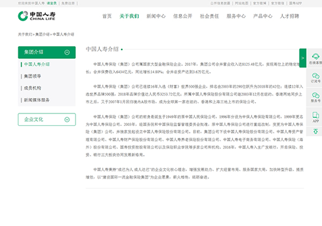Image resolution: width=322 pixels, height=226 pixels.
Task: Select 新闻媒体服务 in sidebar menu
Action: click(x=36, y=100)
